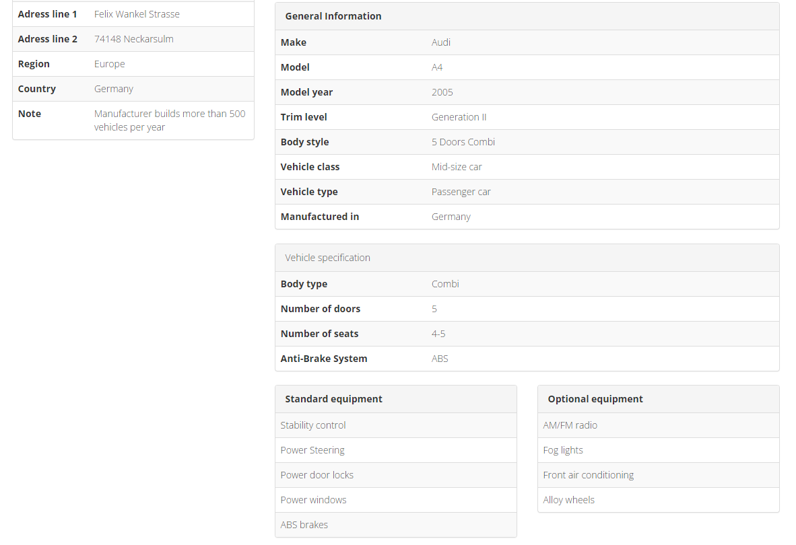
Task: Click the Passenger car vehicle type value
Action: (461, 192)
